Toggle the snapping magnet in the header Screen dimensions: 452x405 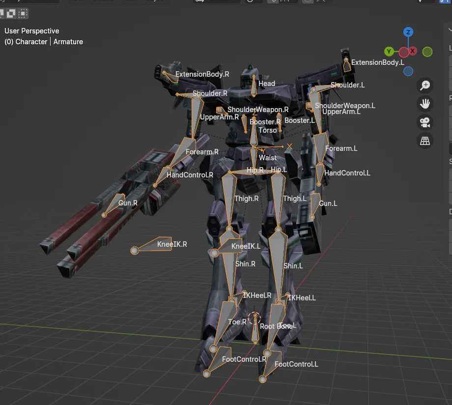[x=274, y=1]
